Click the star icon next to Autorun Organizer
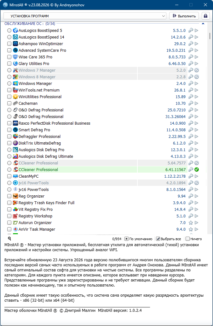Screen dimensions: 213x326 [x=191, y=223]
